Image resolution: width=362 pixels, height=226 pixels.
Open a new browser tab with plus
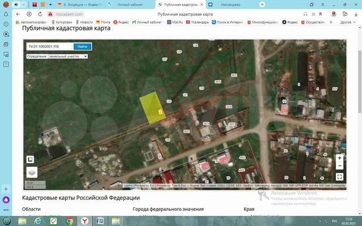pyautogui.click(x=262, y=4)
